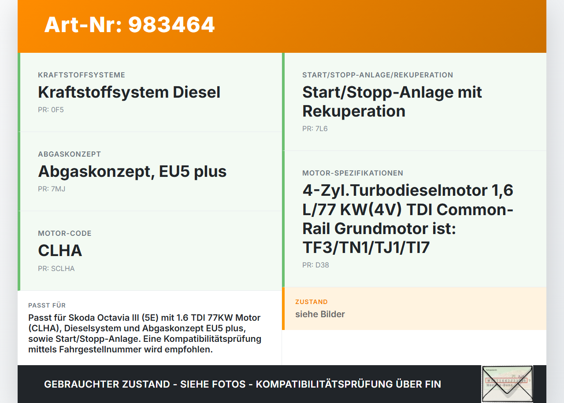Click the Gebrauchter Zustand footer banner text

point(242,384)
